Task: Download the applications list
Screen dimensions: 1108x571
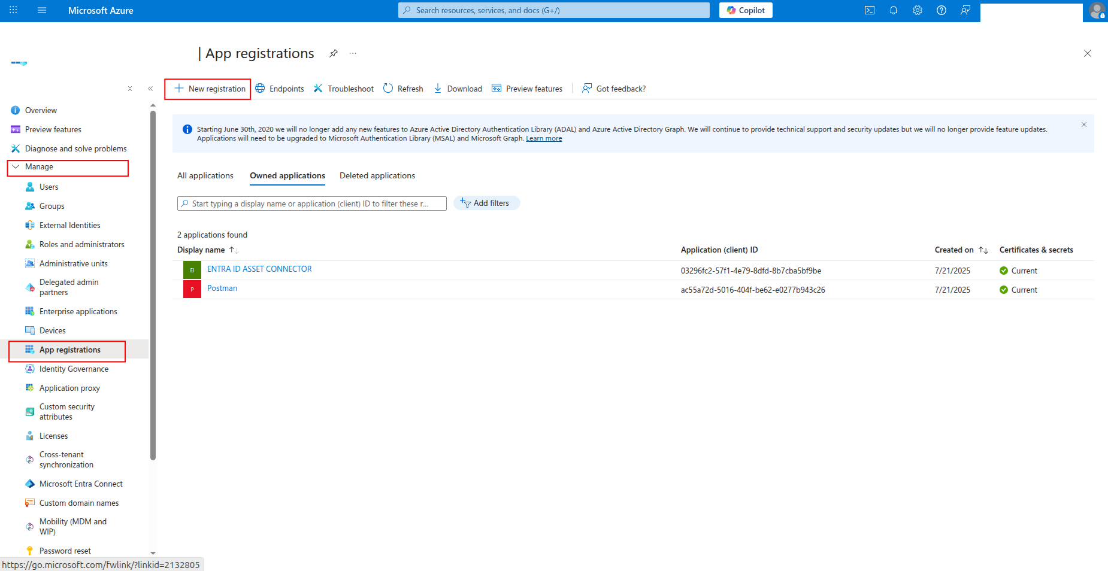Action: point(458,89)
